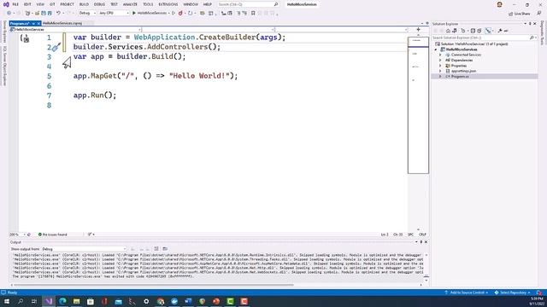Open the BUILD menu

pyautogui.click(x=84, y=4)
